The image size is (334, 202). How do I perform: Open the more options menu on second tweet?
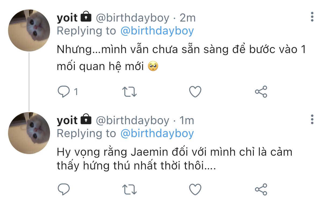pyautogui.click(x=312, y=119)
